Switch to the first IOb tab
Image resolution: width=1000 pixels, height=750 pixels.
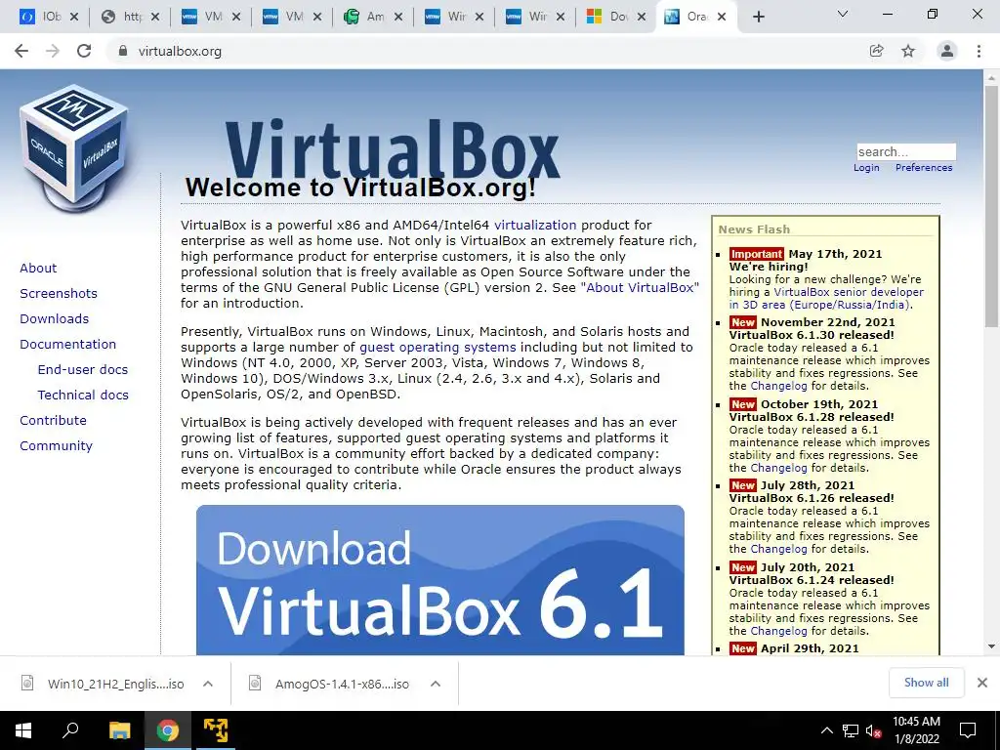[48, 17]
